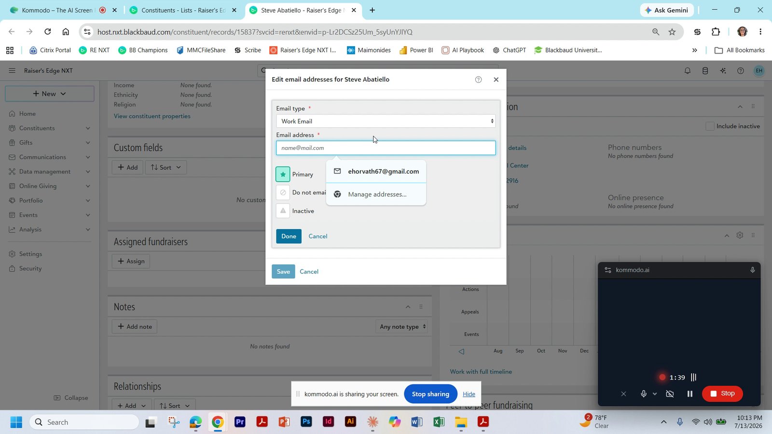Open Photoshop from the taskbar

point(306,422)
